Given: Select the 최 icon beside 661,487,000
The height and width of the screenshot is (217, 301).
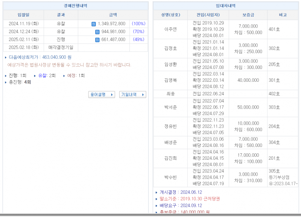Looking at the screenshot, I should 97,39.
